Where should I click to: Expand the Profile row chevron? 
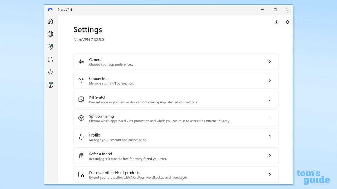270,137
